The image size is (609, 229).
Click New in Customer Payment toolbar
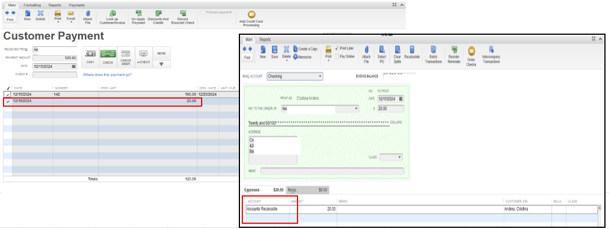point(27,16)
